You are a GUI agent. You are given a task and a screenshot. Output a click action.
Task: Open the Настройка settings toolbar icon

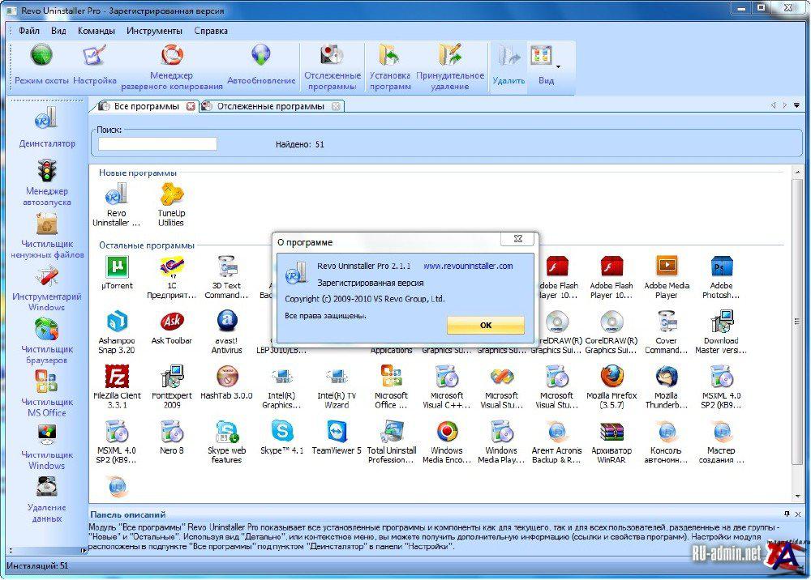click(x=95, y=56)
